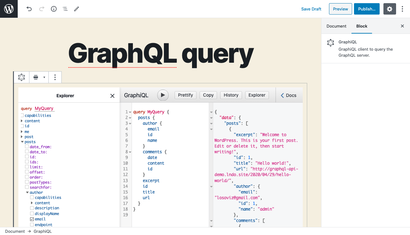This screenshot has width=410, height=235.
Task: Toggle the Explorer button in toolbar
Action: 257,95
